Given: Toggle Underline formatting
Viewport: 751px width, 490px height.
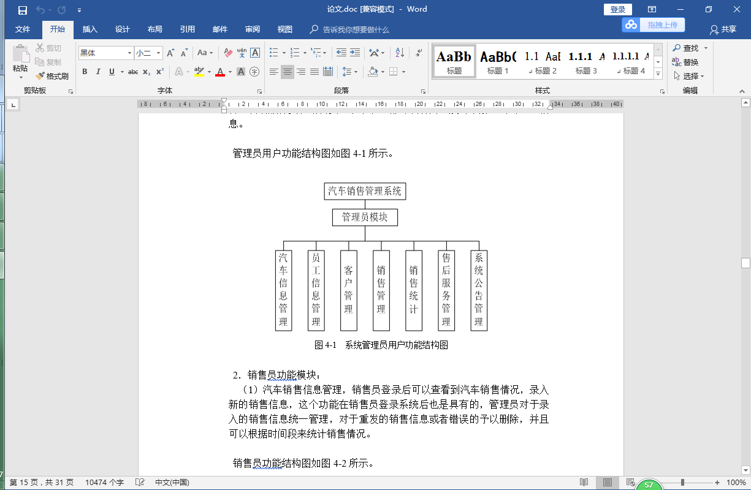Looking at the screenshot, I should tap(112, 72).
